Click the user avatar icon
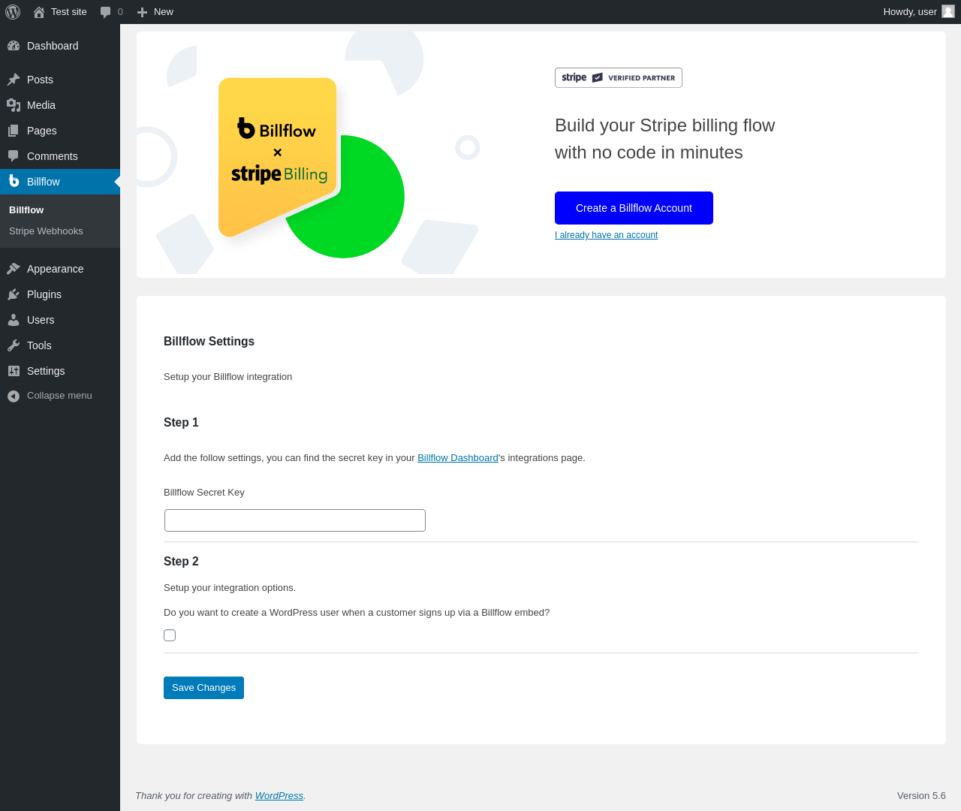Screen dimensions: 961x811 [x=948, y=11]
